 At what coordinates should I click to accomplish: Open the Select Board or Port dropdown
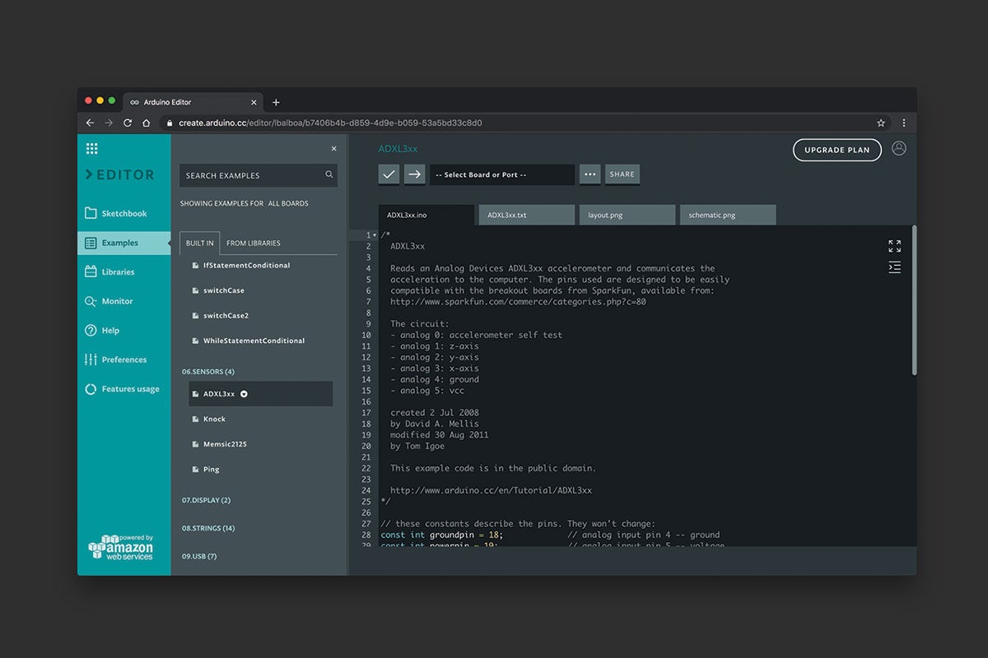(501, 174)
